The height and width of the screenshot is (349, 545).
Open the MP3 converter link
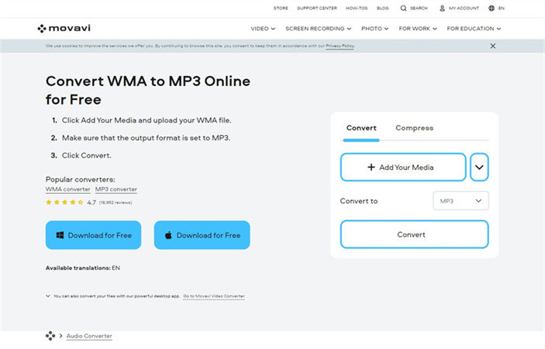pos(116,189)
